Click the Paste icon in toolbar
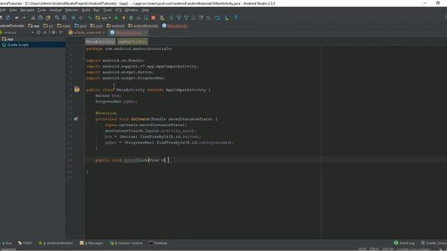The width and height of the screenshot is (447, 251). [x=48, y=17]
